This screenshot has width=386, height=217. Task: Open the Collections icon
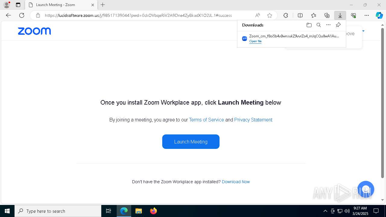click(x=327, y=15)
